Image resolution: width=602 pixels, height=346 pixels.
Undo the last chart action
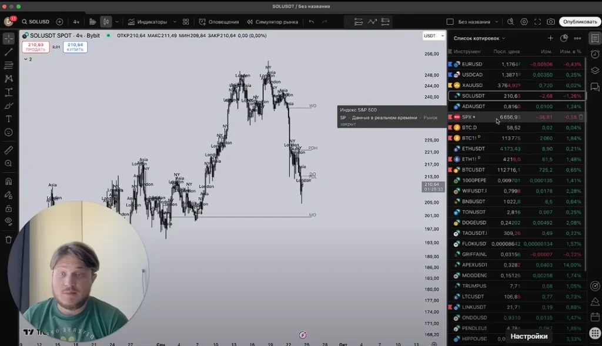coord(312,22)
